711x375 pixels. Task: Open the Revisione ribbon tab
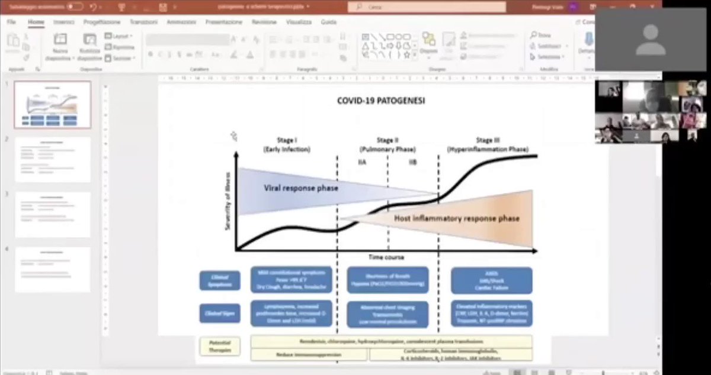pyautogui.click(x=264, y=22)
